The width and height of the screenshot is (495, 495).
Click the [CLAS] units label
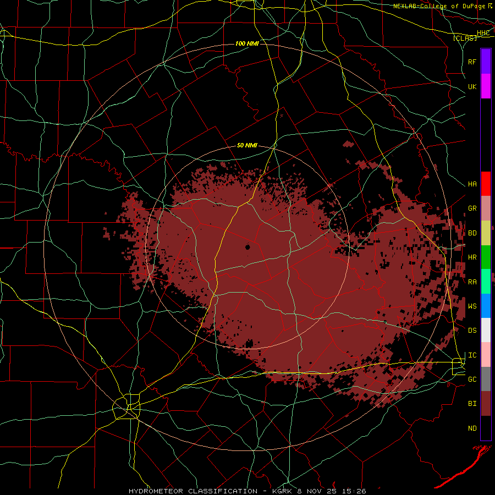click(465, 38)
